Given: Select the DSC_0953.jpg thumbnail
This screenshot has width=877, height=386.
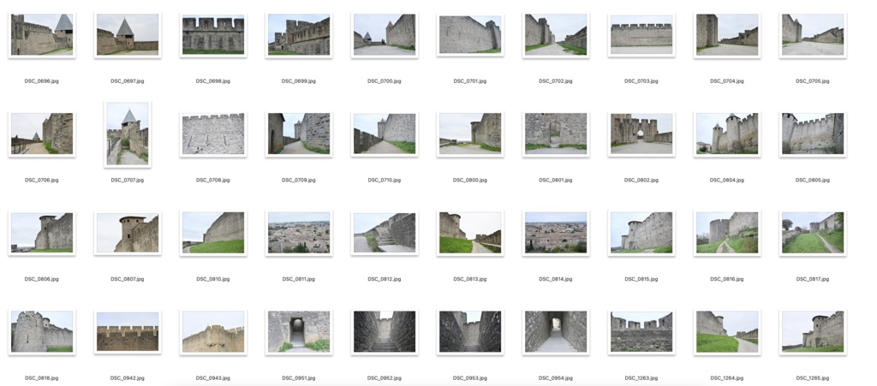Looking at the screenshot, I should click(470, 331).
